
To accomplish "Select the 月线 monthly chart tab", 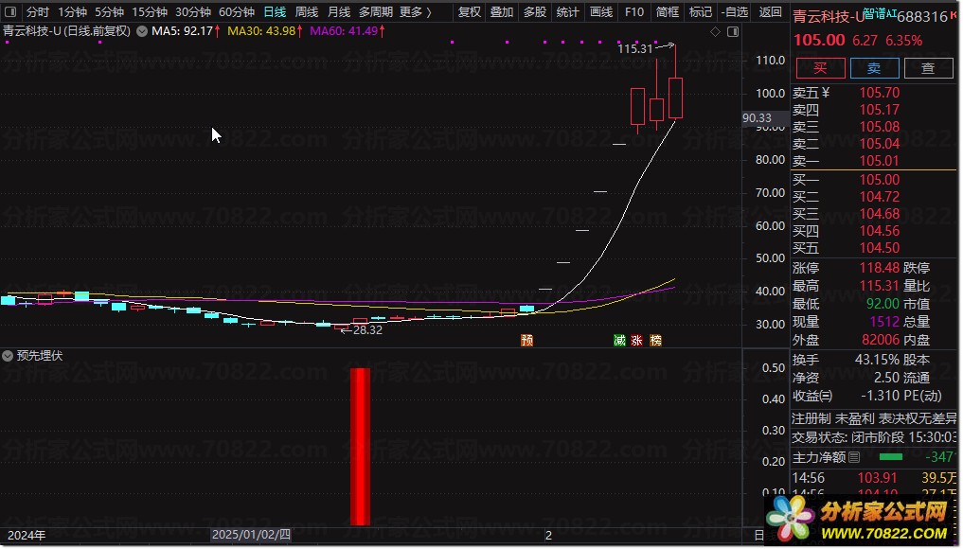I will 339,11.
